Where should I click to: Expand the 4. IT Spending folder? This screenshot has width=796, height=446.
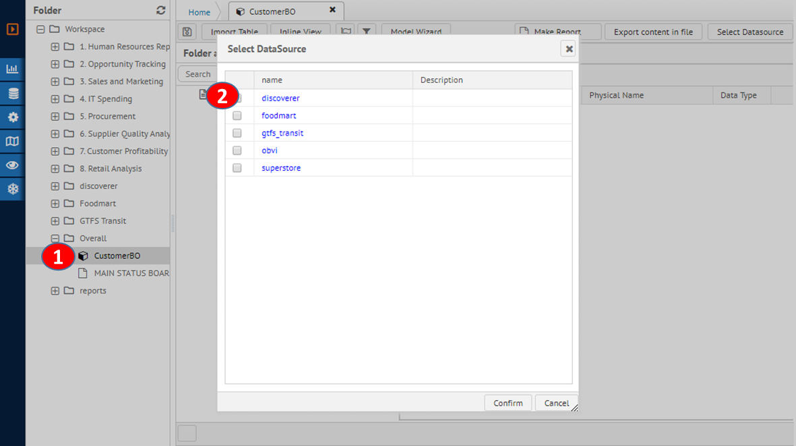pyautogui.click(x=55, y=99)
